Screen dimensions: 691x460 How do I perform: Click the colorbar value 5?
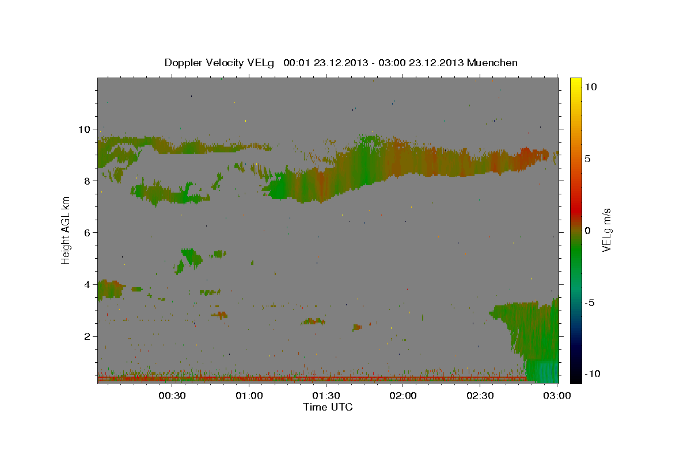pos(588,159)
